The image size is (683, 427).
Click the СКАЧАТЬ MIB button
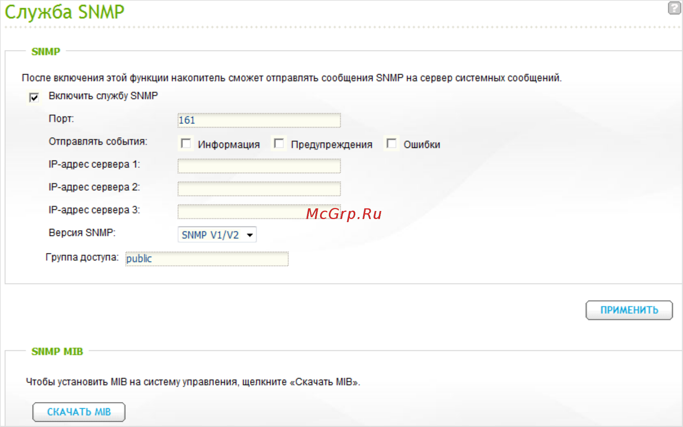click(x=79, y=412)
